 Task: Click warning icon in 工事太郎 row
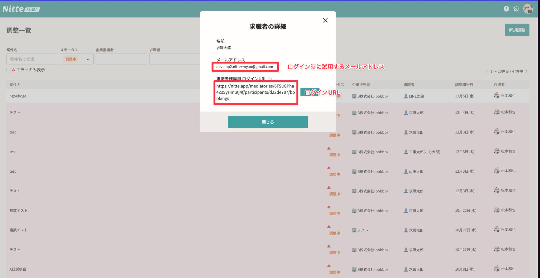coord(329,148)
